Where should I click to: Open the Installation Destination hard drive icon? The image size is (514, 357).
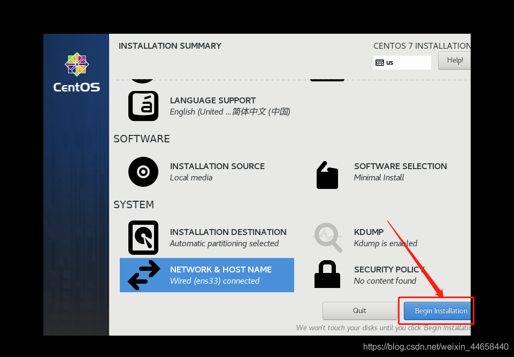point(143,238)
